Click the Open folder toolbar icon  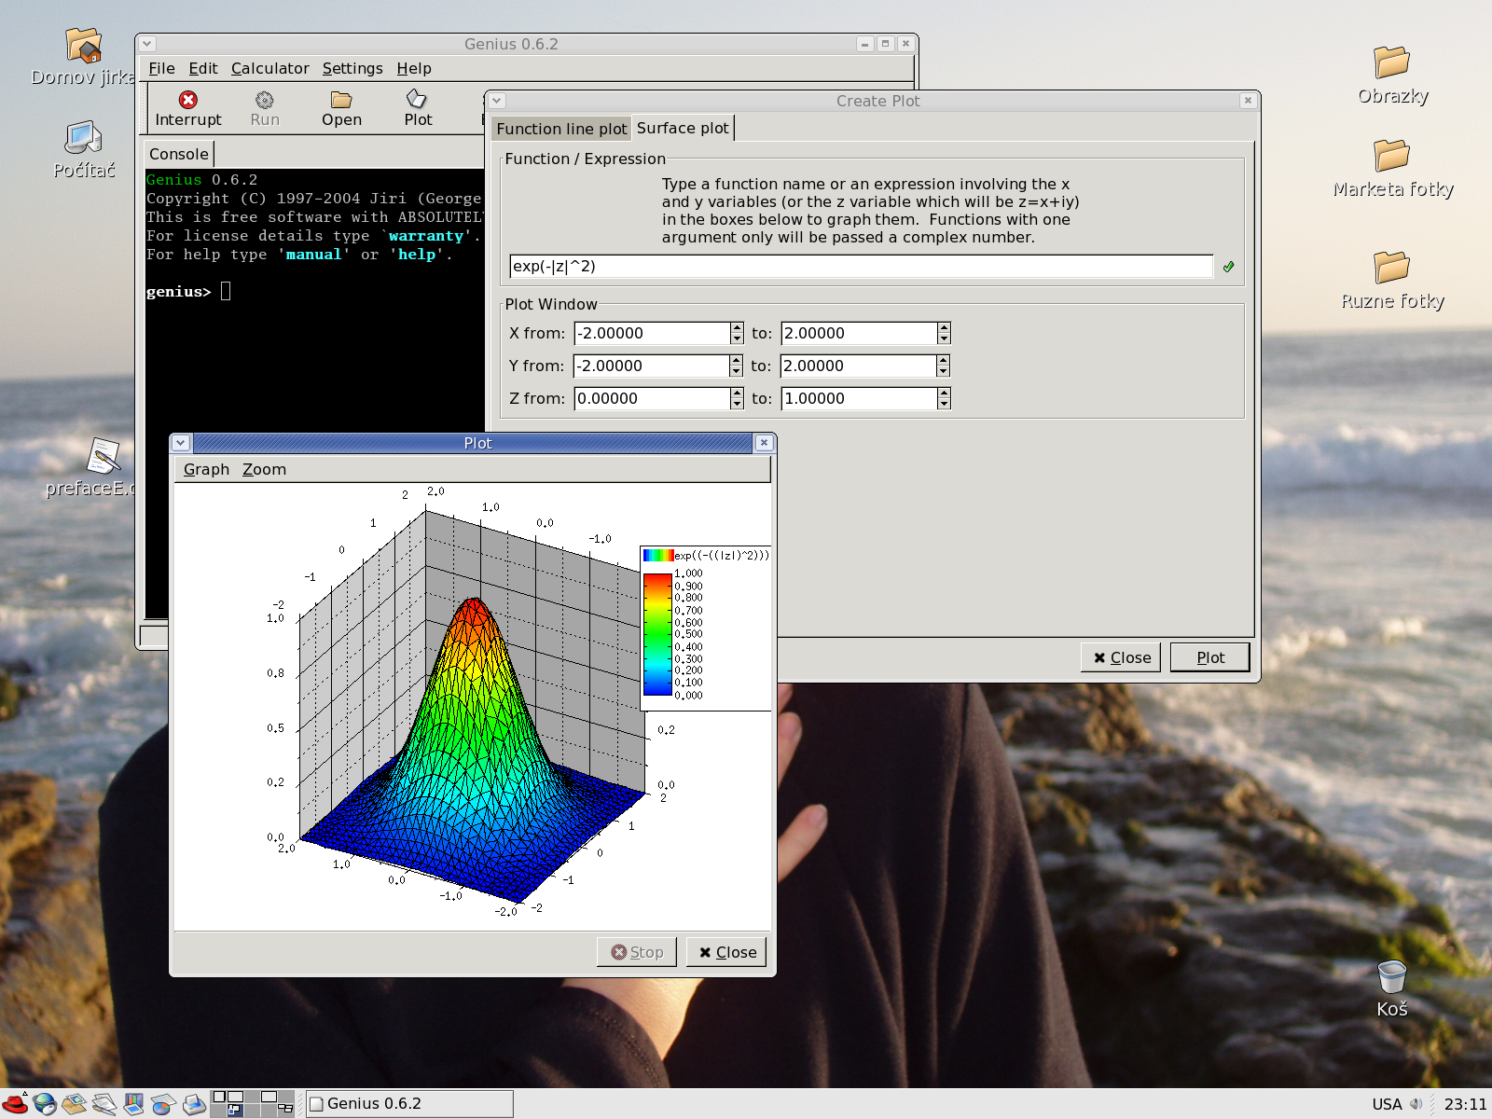(341, 100)
